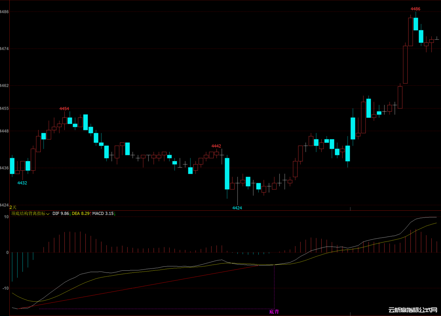
Task: Click the -10 level on indicator axis
Action: pyautogui.click(x=6, y=288)
